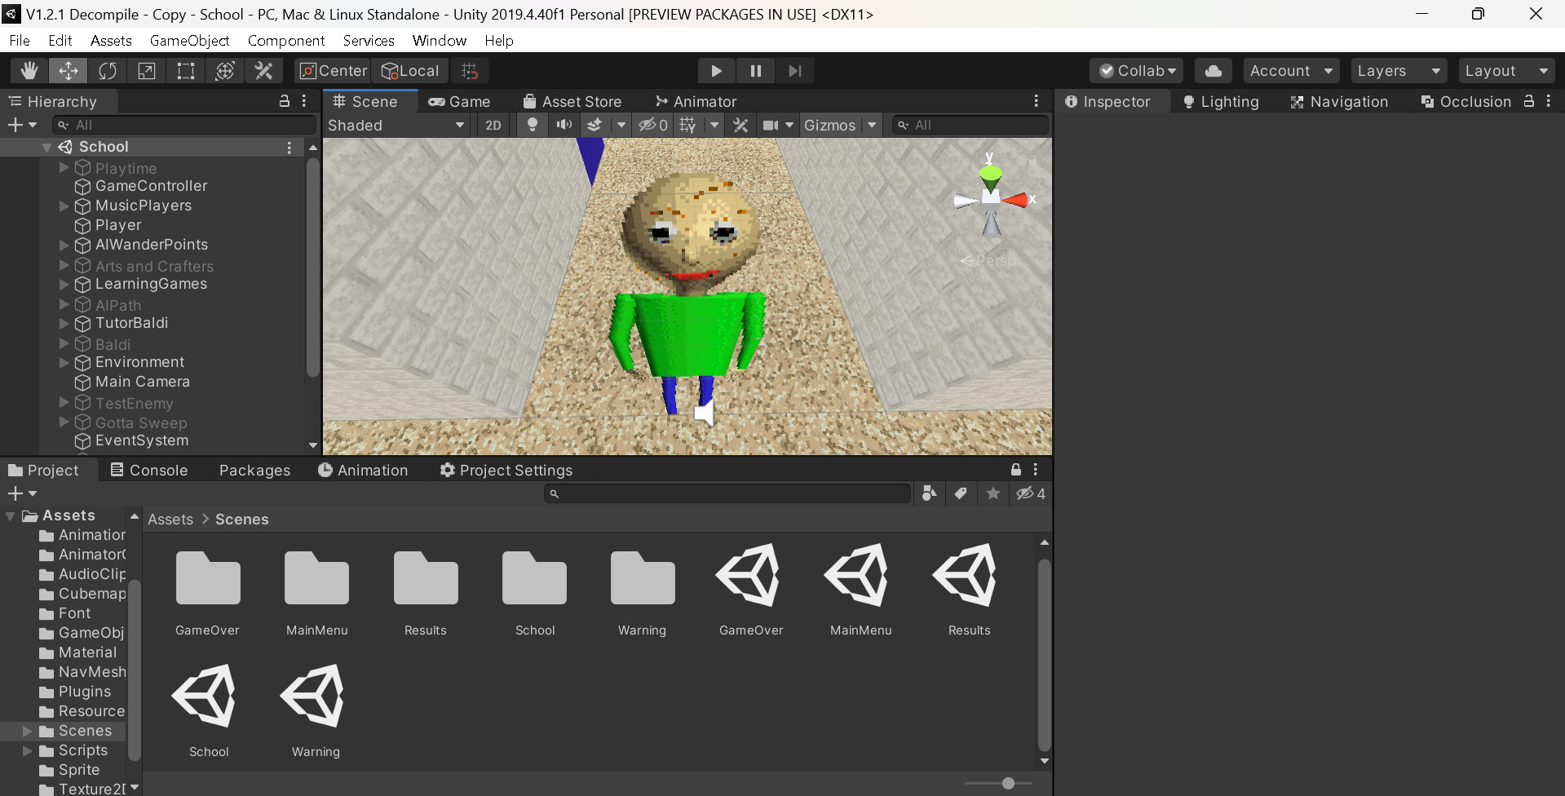Viewport: 1565px width, 796px height.
Task: Select the Hand pan tool
Action: (x=29, y=71)
